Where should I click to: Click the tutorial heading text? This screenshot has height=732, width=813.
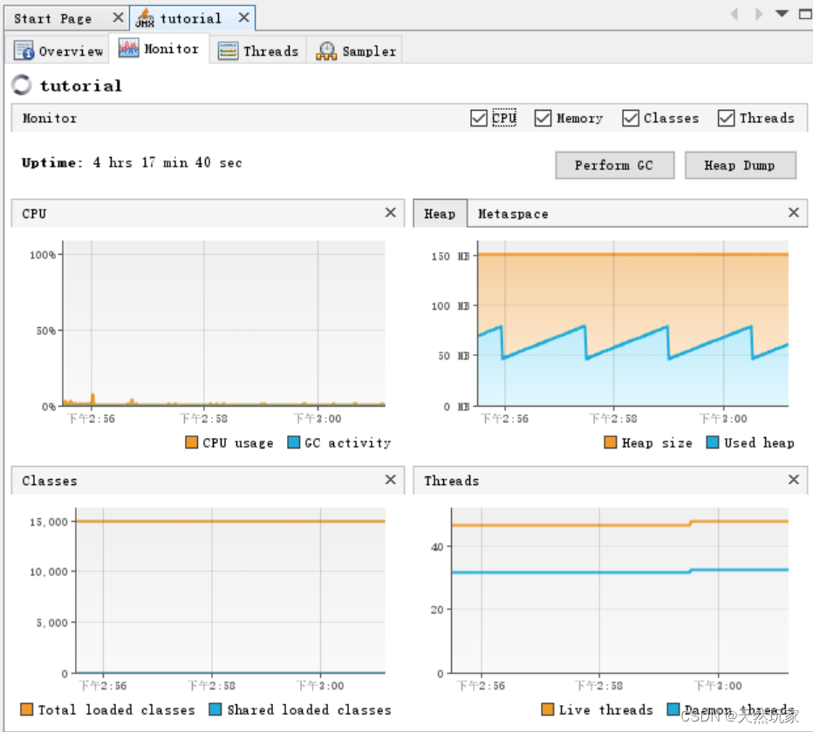click(81, 85)
